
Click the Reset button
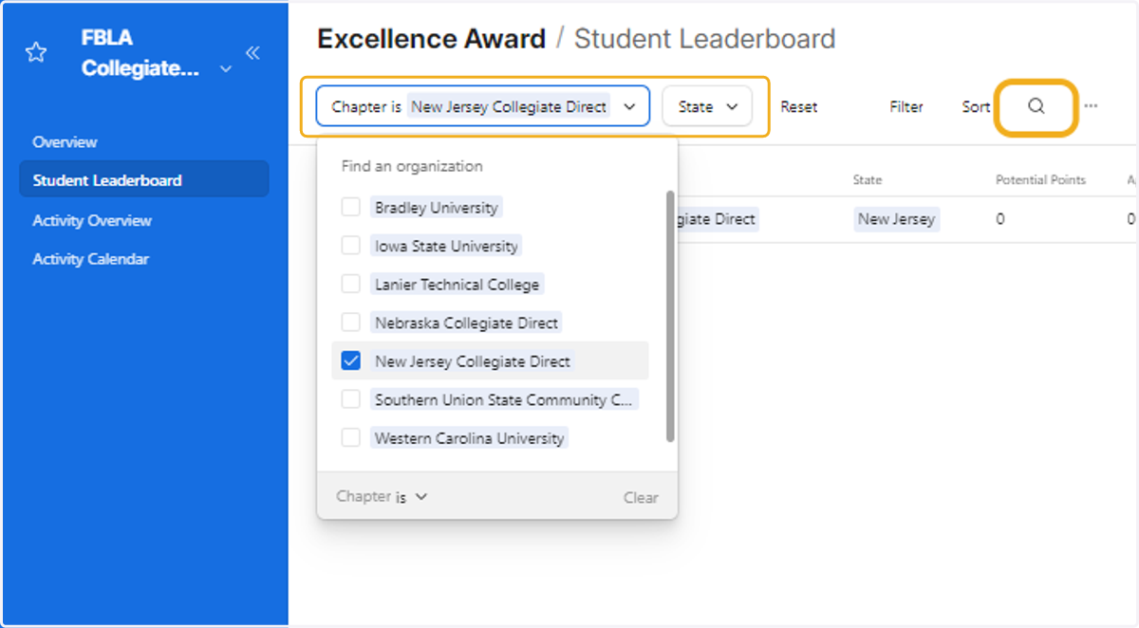point(799,107)
